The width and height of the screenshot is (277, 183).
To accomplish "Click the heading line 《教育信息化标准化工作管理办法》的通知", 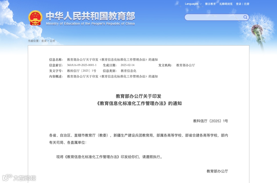I will [139, 103].
